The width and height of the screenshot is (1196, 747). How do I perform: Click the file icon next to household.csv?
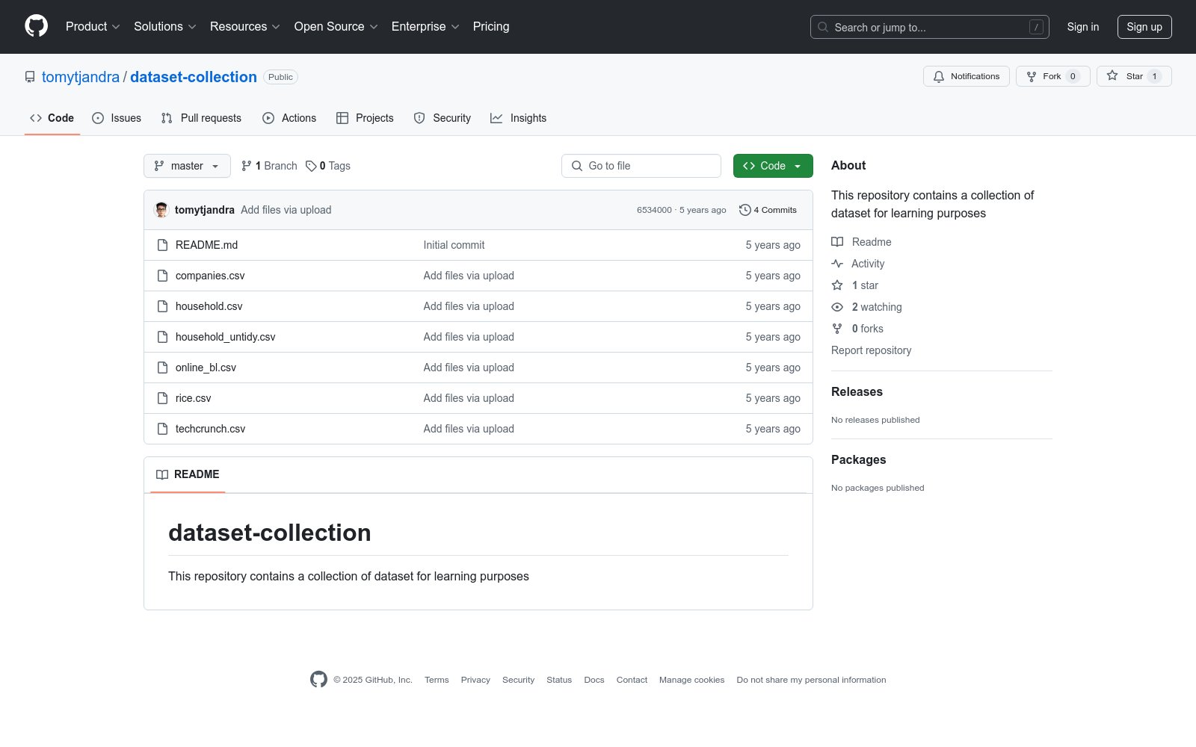click(162, 306)
